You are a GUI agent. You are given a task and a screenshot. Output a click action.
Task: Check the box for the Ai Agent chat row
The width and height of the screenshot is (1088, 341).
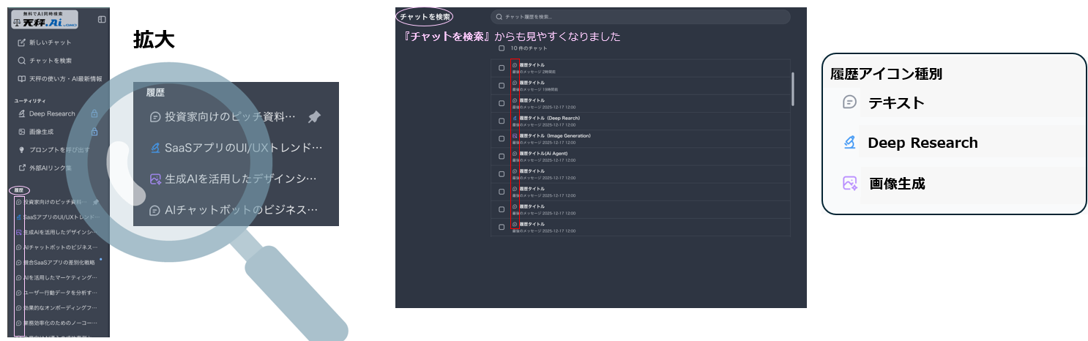coord(502,156)
